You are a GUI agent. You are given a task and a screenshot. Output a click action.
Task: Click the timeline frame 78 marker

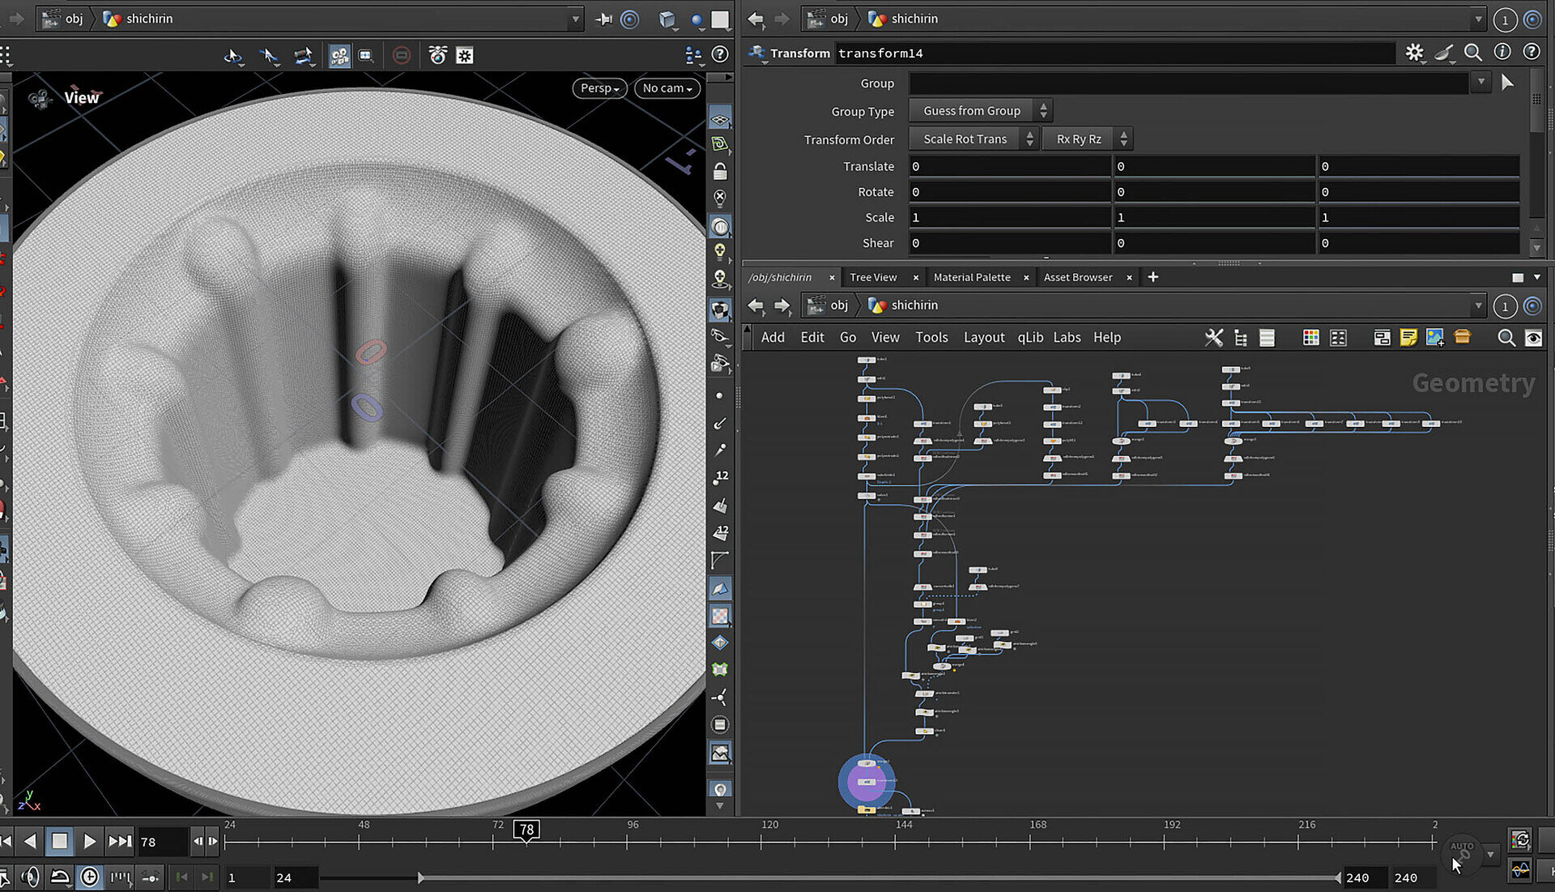526,830
